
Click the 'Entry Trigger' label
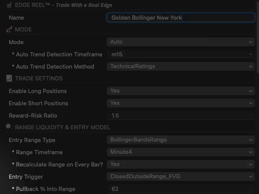[x=26, y=177]
